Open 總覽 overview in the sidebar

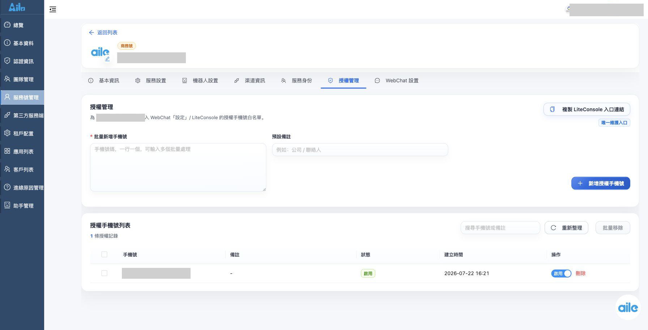tap(22, 25)
